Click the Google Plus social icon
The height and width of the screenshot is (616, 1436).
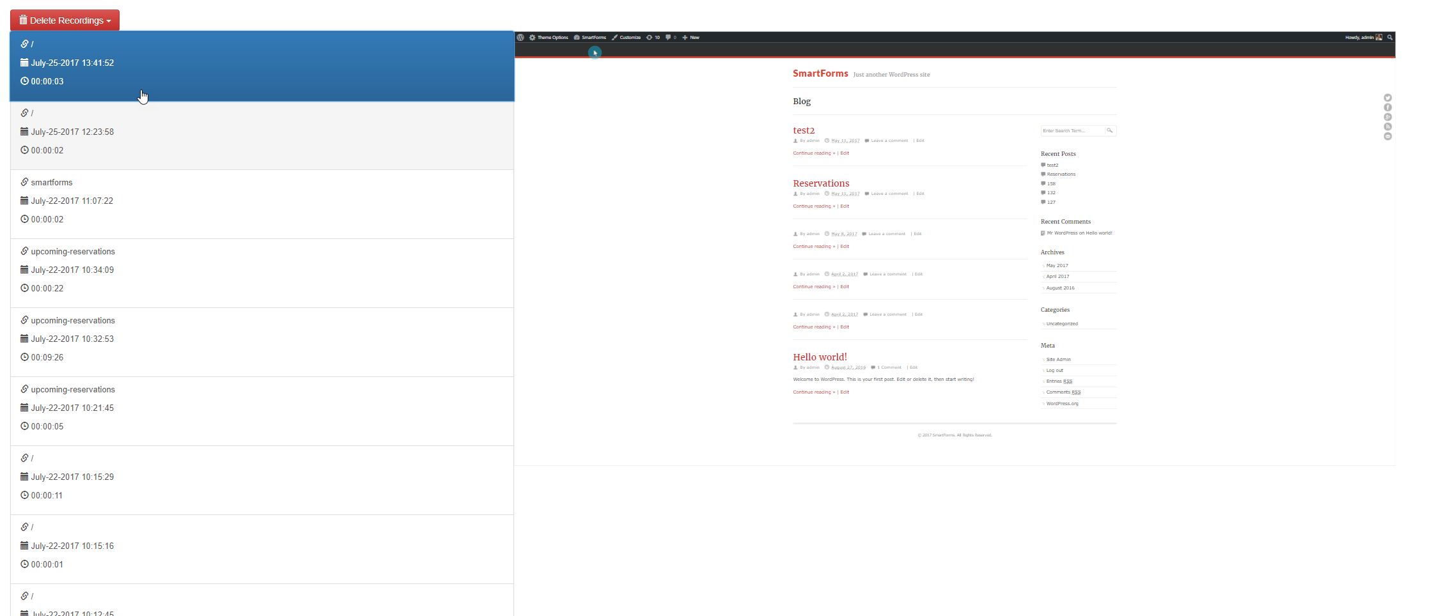click(x=1387, y=117)
